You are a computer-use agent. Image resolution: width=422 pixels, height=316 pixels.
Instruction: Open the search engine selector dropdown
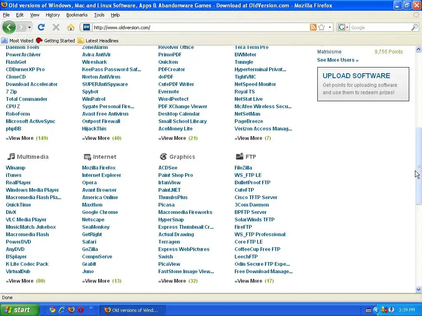(x=343, y=27)
